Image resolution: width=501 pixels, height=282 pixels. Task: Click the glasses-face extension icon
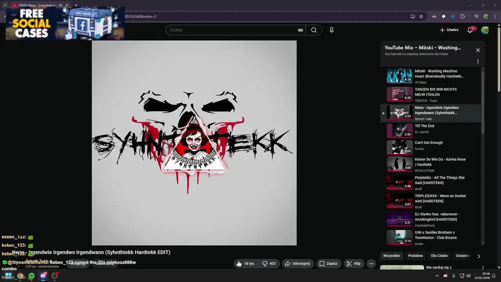[434, 16]
